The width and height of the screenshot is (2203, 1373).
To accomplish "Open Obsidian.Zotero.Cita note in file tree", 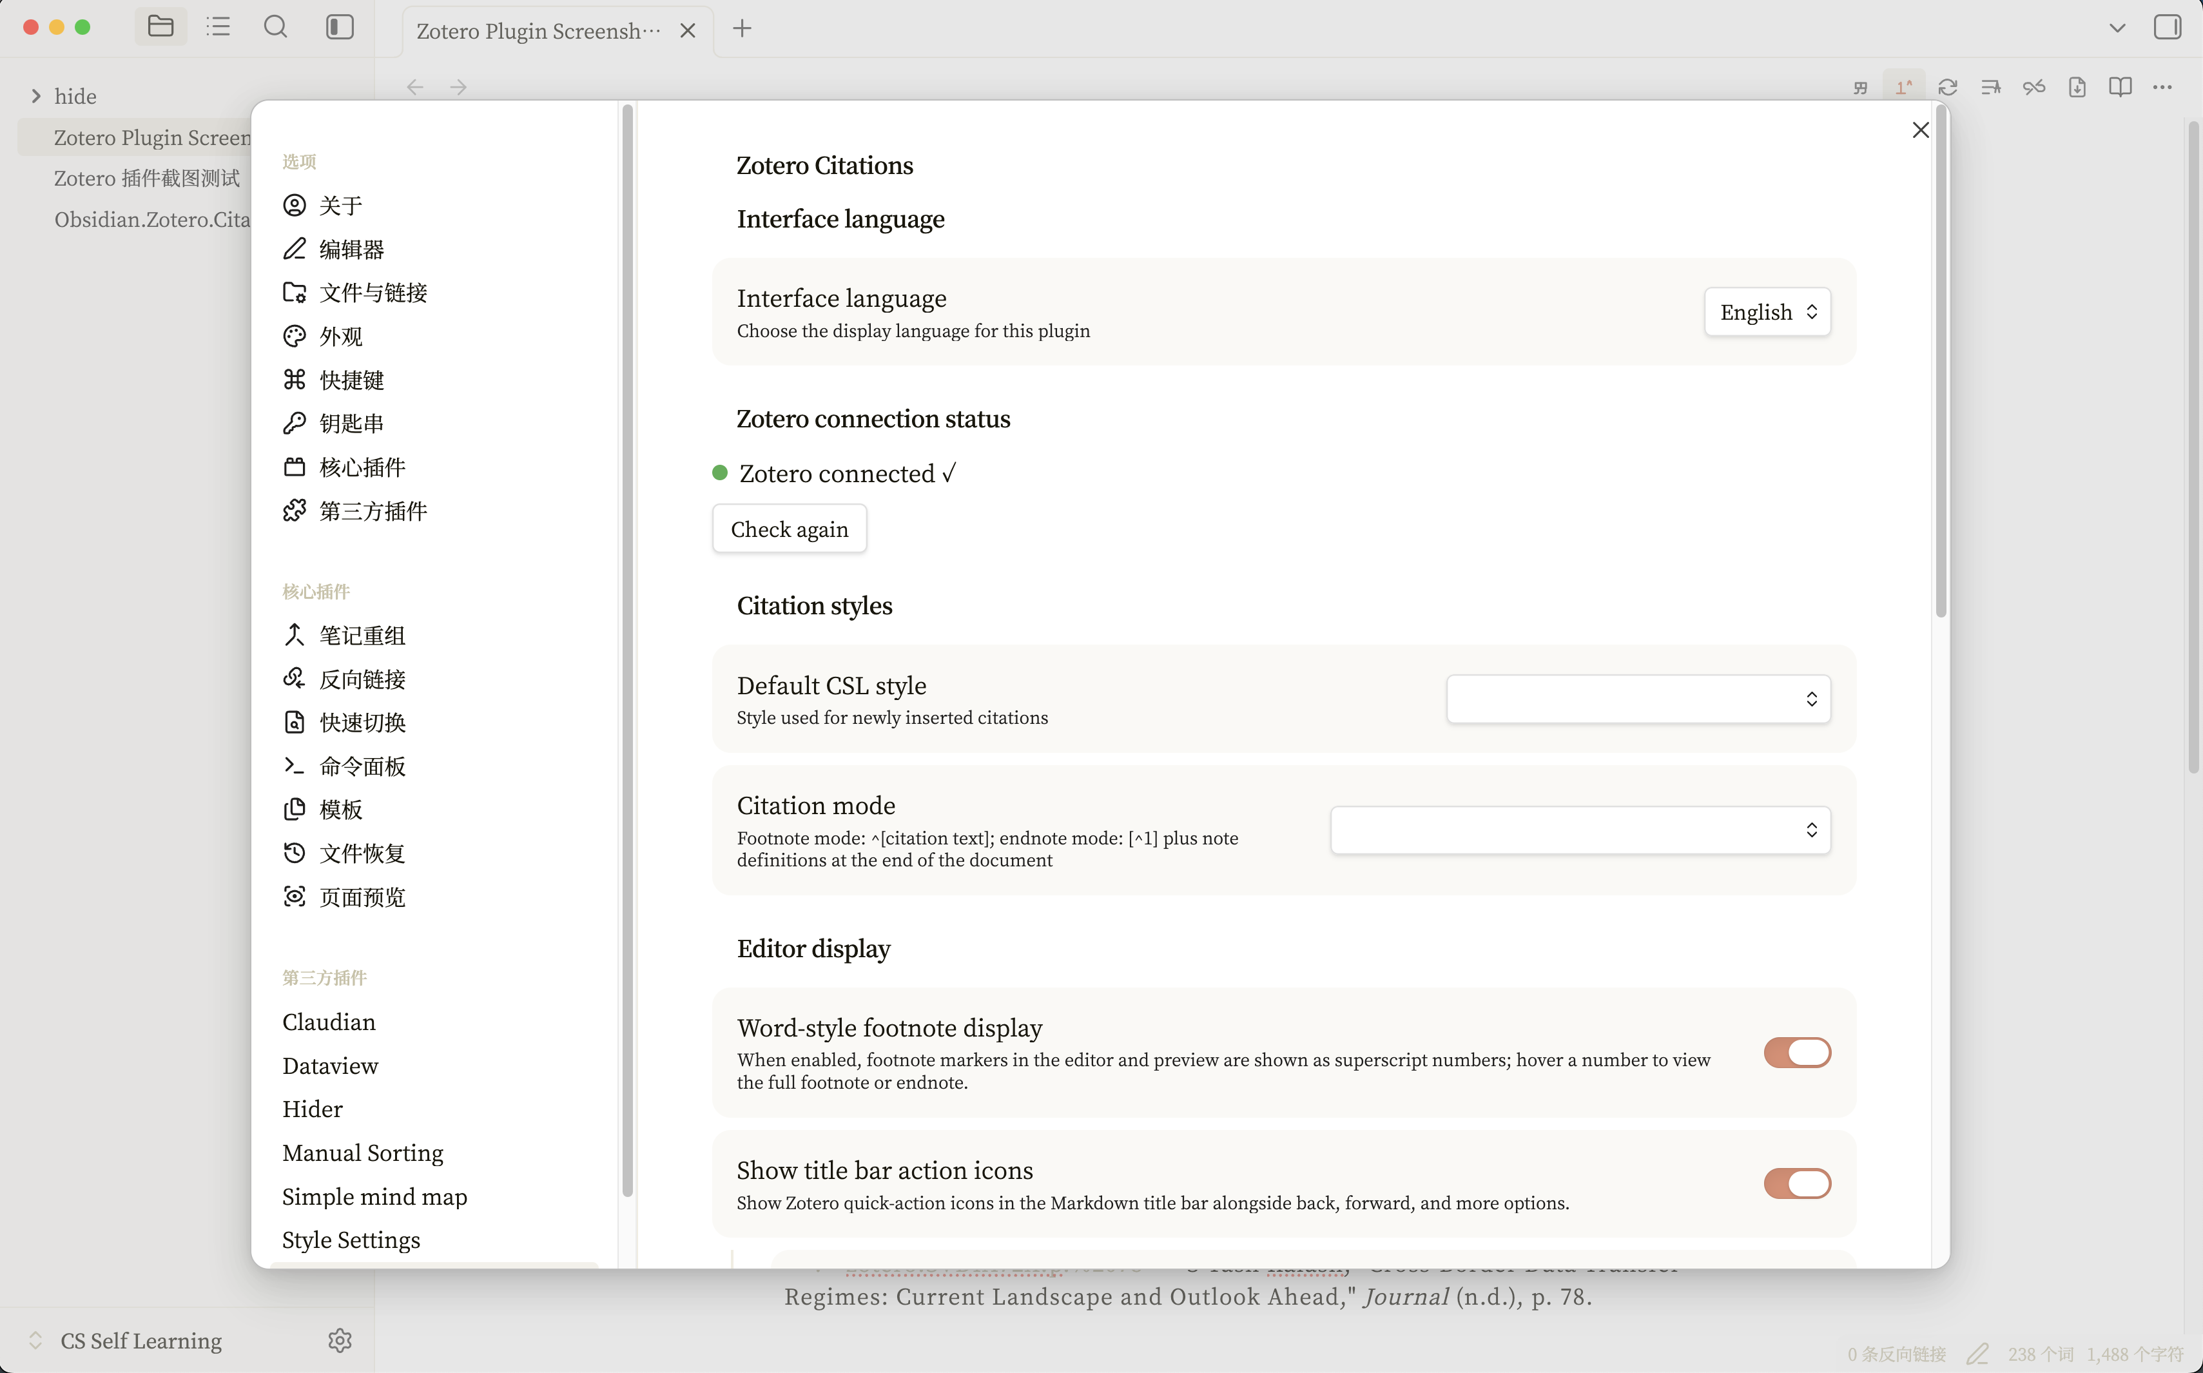I will click(x=151, y=219).
